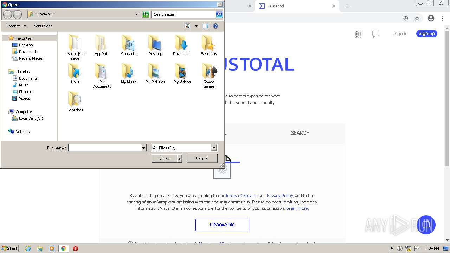Image resolution: width=450 pixels, height=253 pixels.
Task: Click the Forward navigation arrow in dialog
Action: (17, 14)
